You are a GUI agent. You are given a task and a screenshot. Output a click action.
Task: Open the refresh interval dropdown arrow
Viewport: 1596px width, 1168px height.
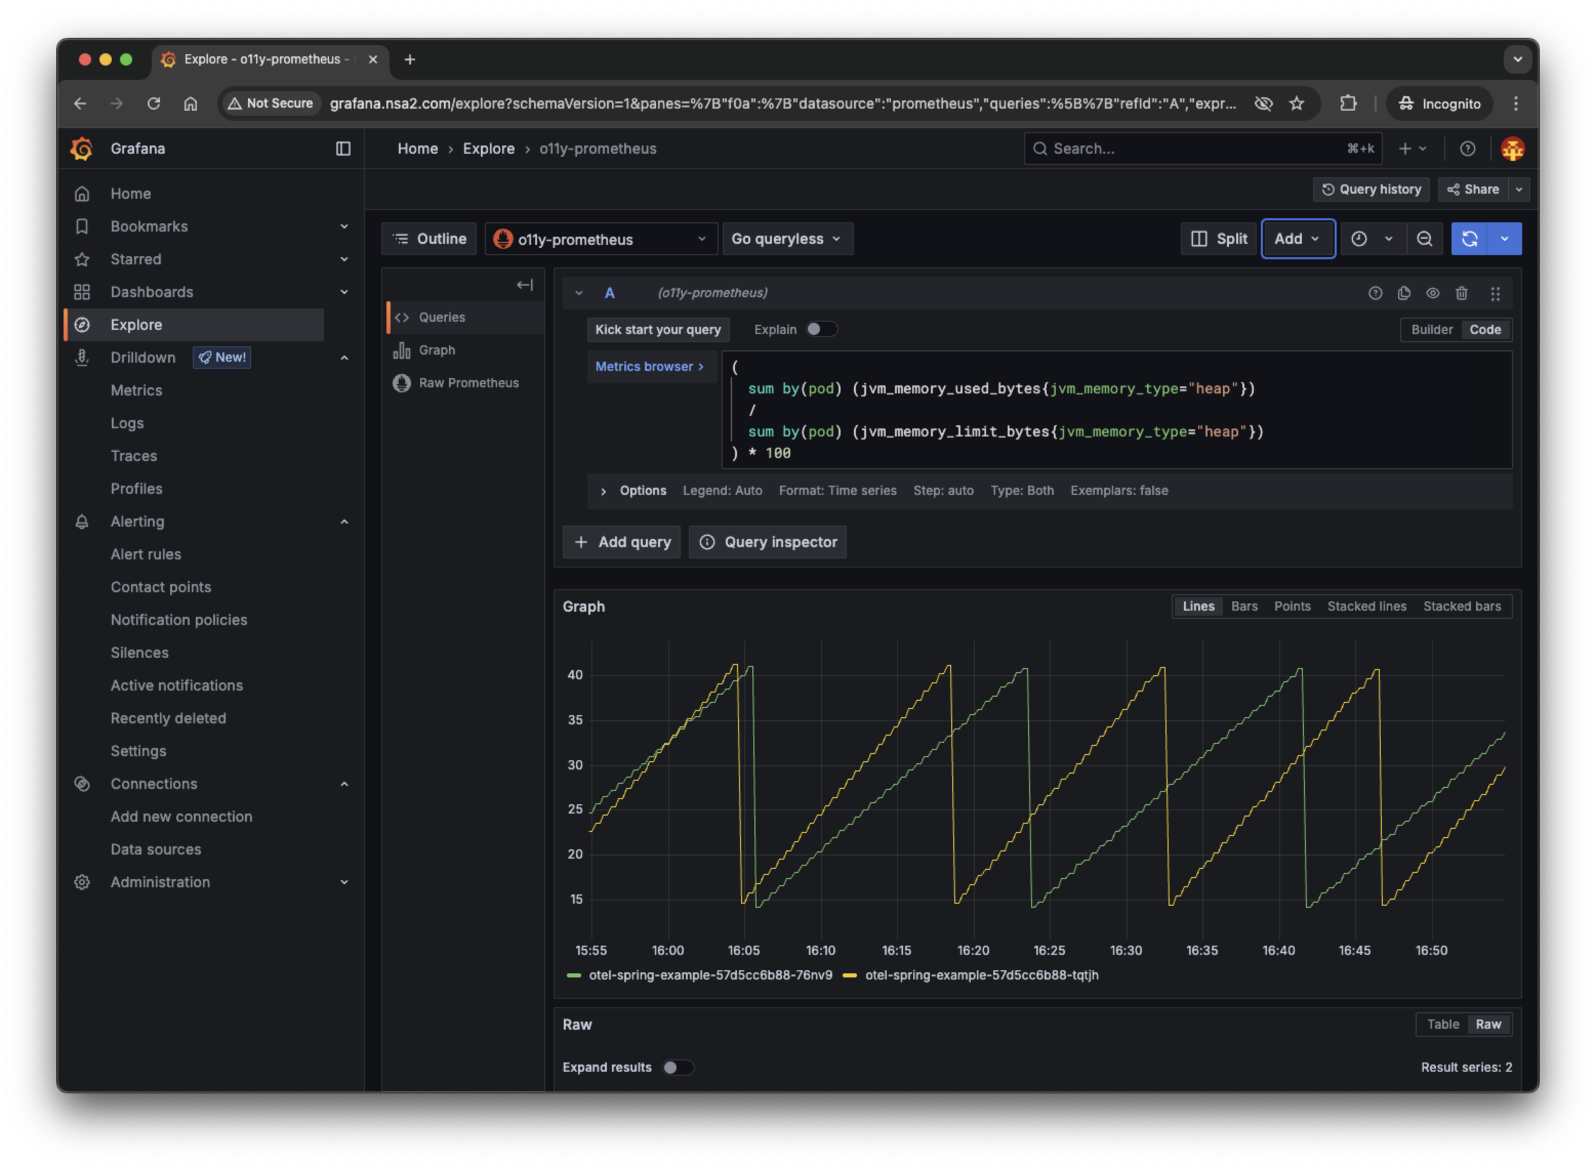(x=1504, y=239)
